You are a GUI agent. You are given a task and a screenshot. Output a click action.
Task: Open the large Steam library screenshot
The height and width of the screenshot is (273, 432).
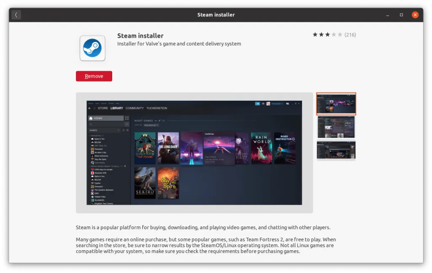(194, 153)
